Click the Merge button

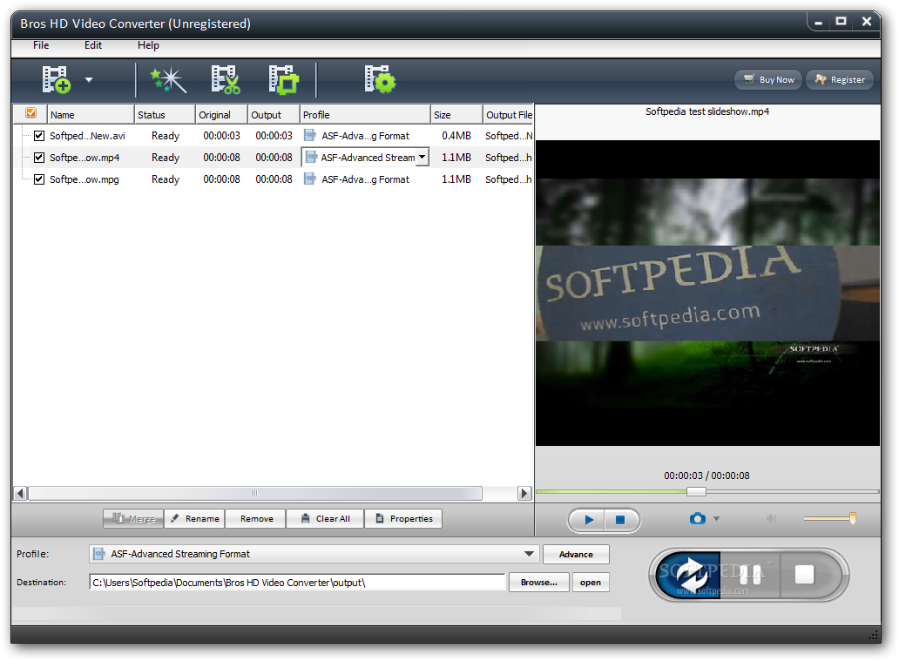pyautogui.click(x=133, y=518)
